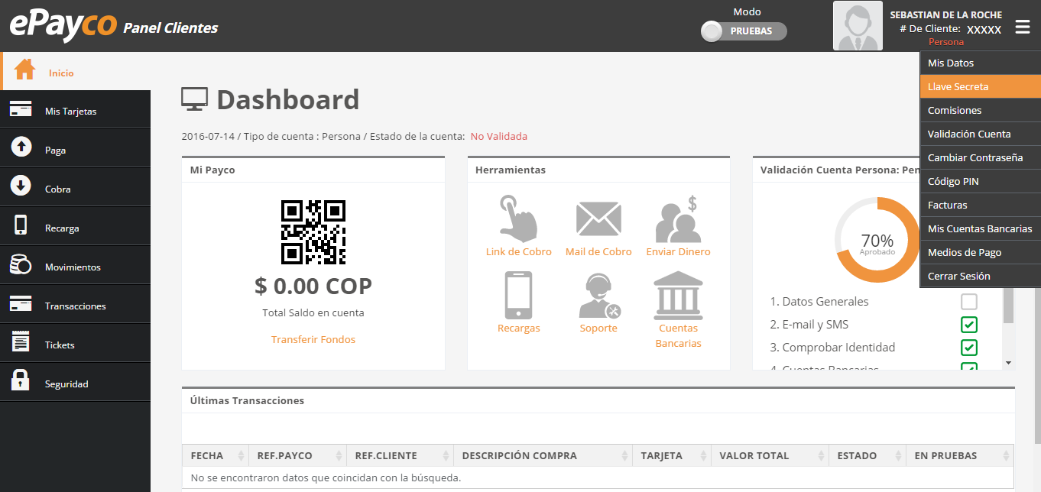Click the 70% Aprobado progress ring

click(x=877, y=241)
